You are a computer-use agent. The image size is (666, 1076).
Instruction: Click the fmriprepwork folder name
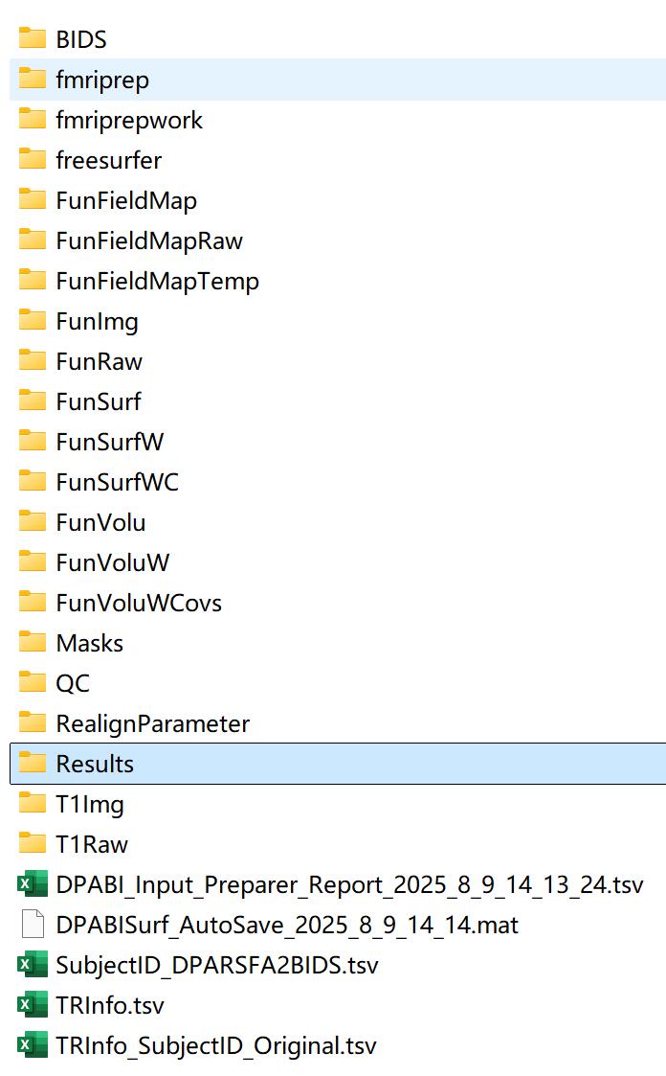129,121
